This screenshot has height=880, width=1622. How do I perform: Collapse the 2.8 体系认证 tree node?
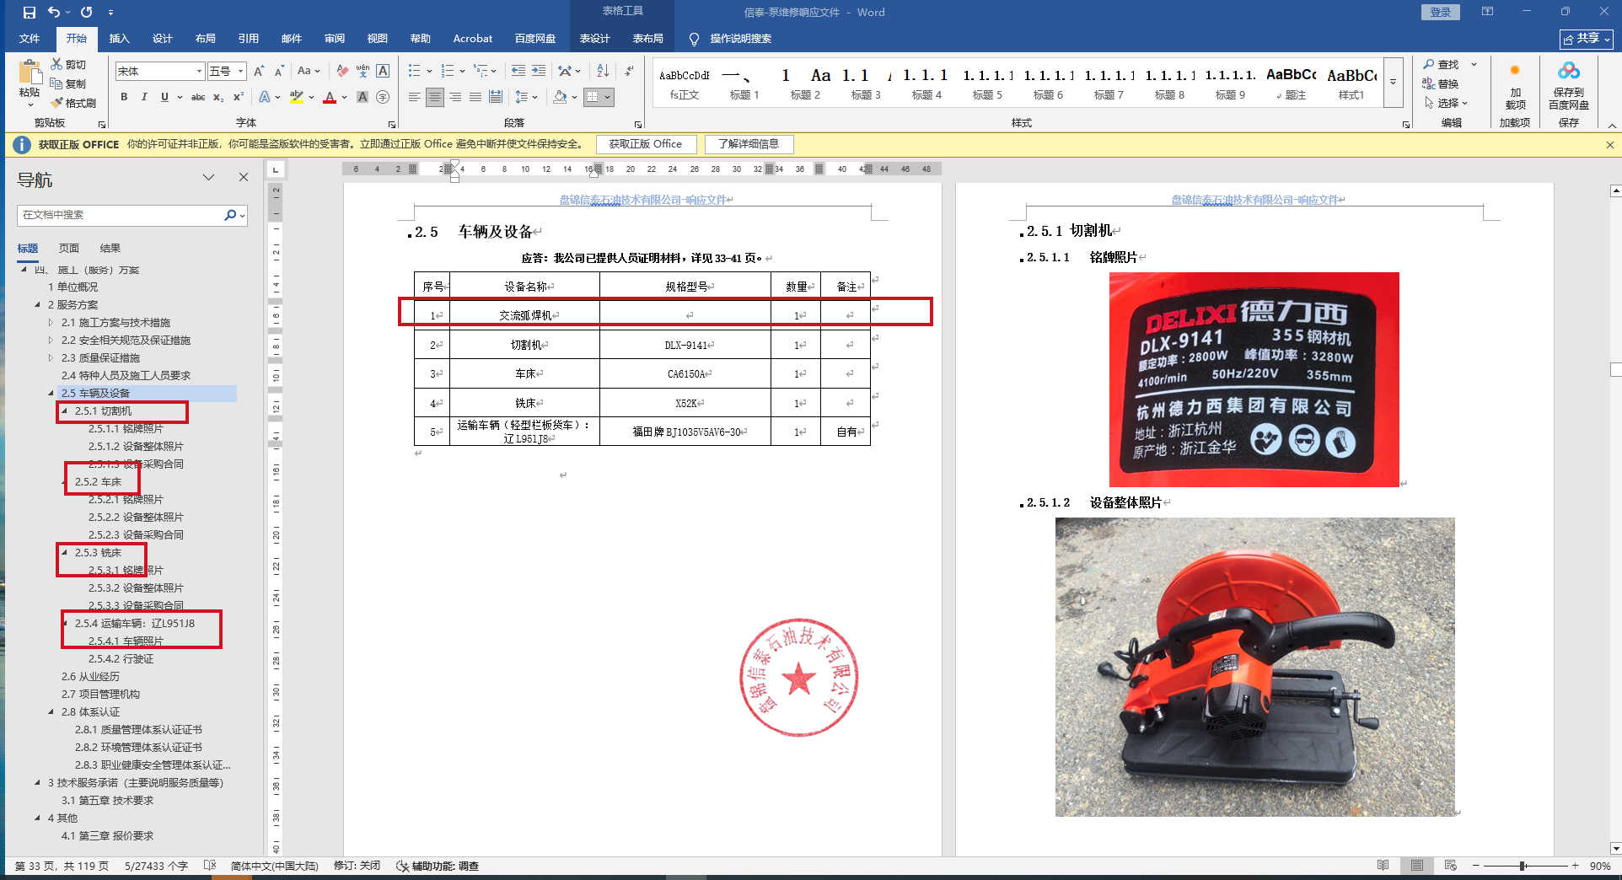[x=51, y=712]
